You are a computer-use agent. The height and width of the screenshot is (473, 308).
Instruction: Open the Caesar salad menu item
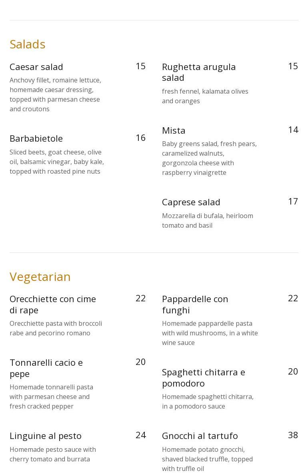tap(36, 67)
